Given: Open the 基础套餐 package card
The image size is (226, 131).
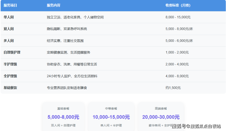Looking at the screenshot, I should click(x=63, y=117).
